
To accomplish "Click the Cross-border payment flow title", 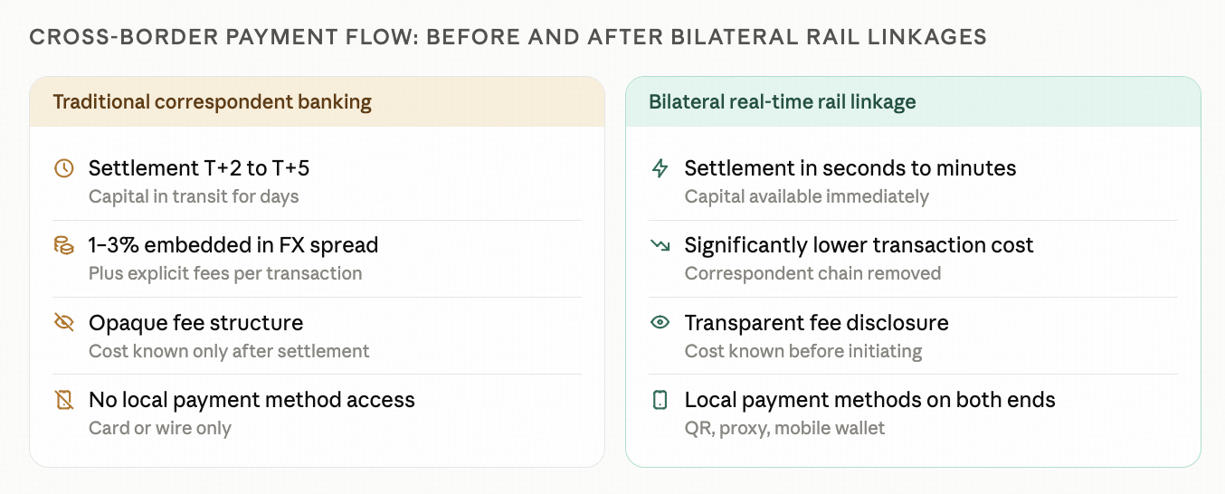I will point(508,37).
